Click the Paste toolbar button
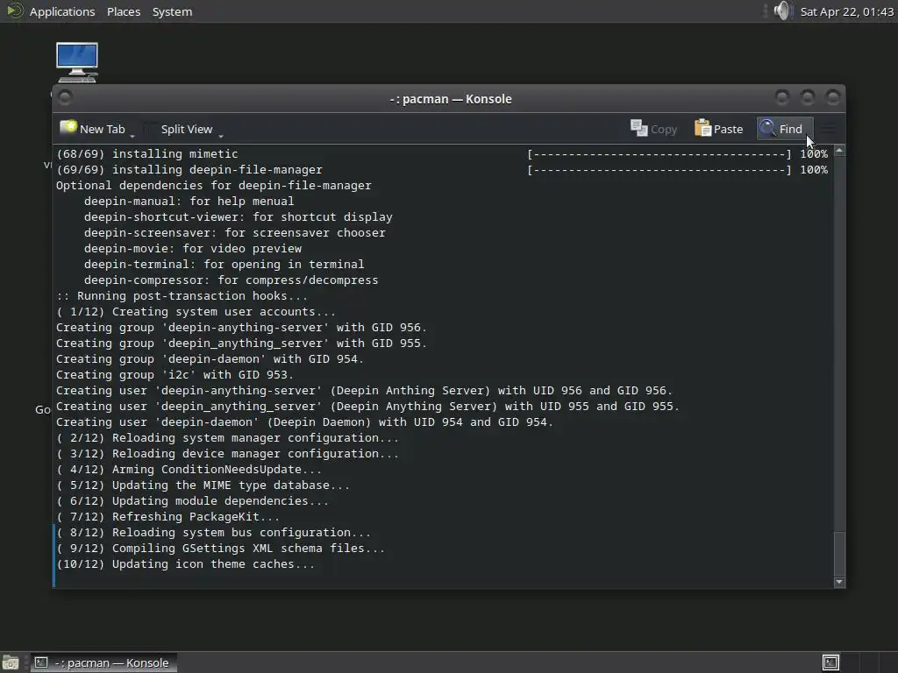 point(719,129)
